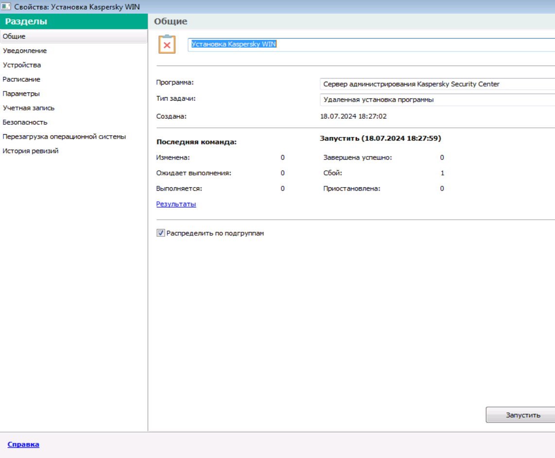Screen dimensions: 555x458
Task: Switch to the 'Параметры' section
Action: tap(21, 94)
